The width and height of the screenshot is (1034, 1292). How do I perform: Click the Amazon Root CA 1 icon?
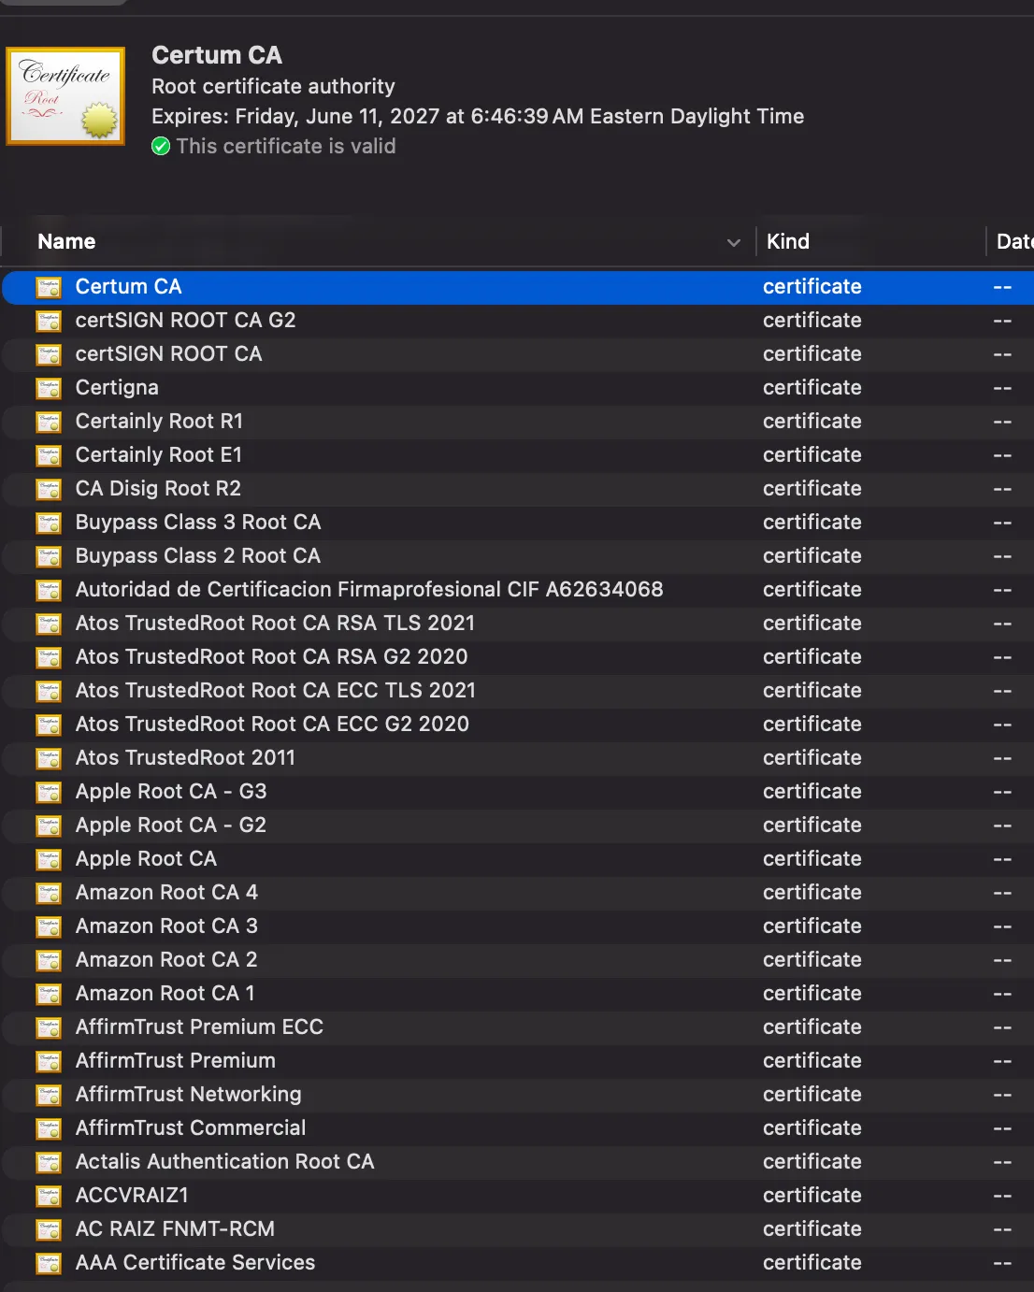pyautogui.click(x=49, y=994)
